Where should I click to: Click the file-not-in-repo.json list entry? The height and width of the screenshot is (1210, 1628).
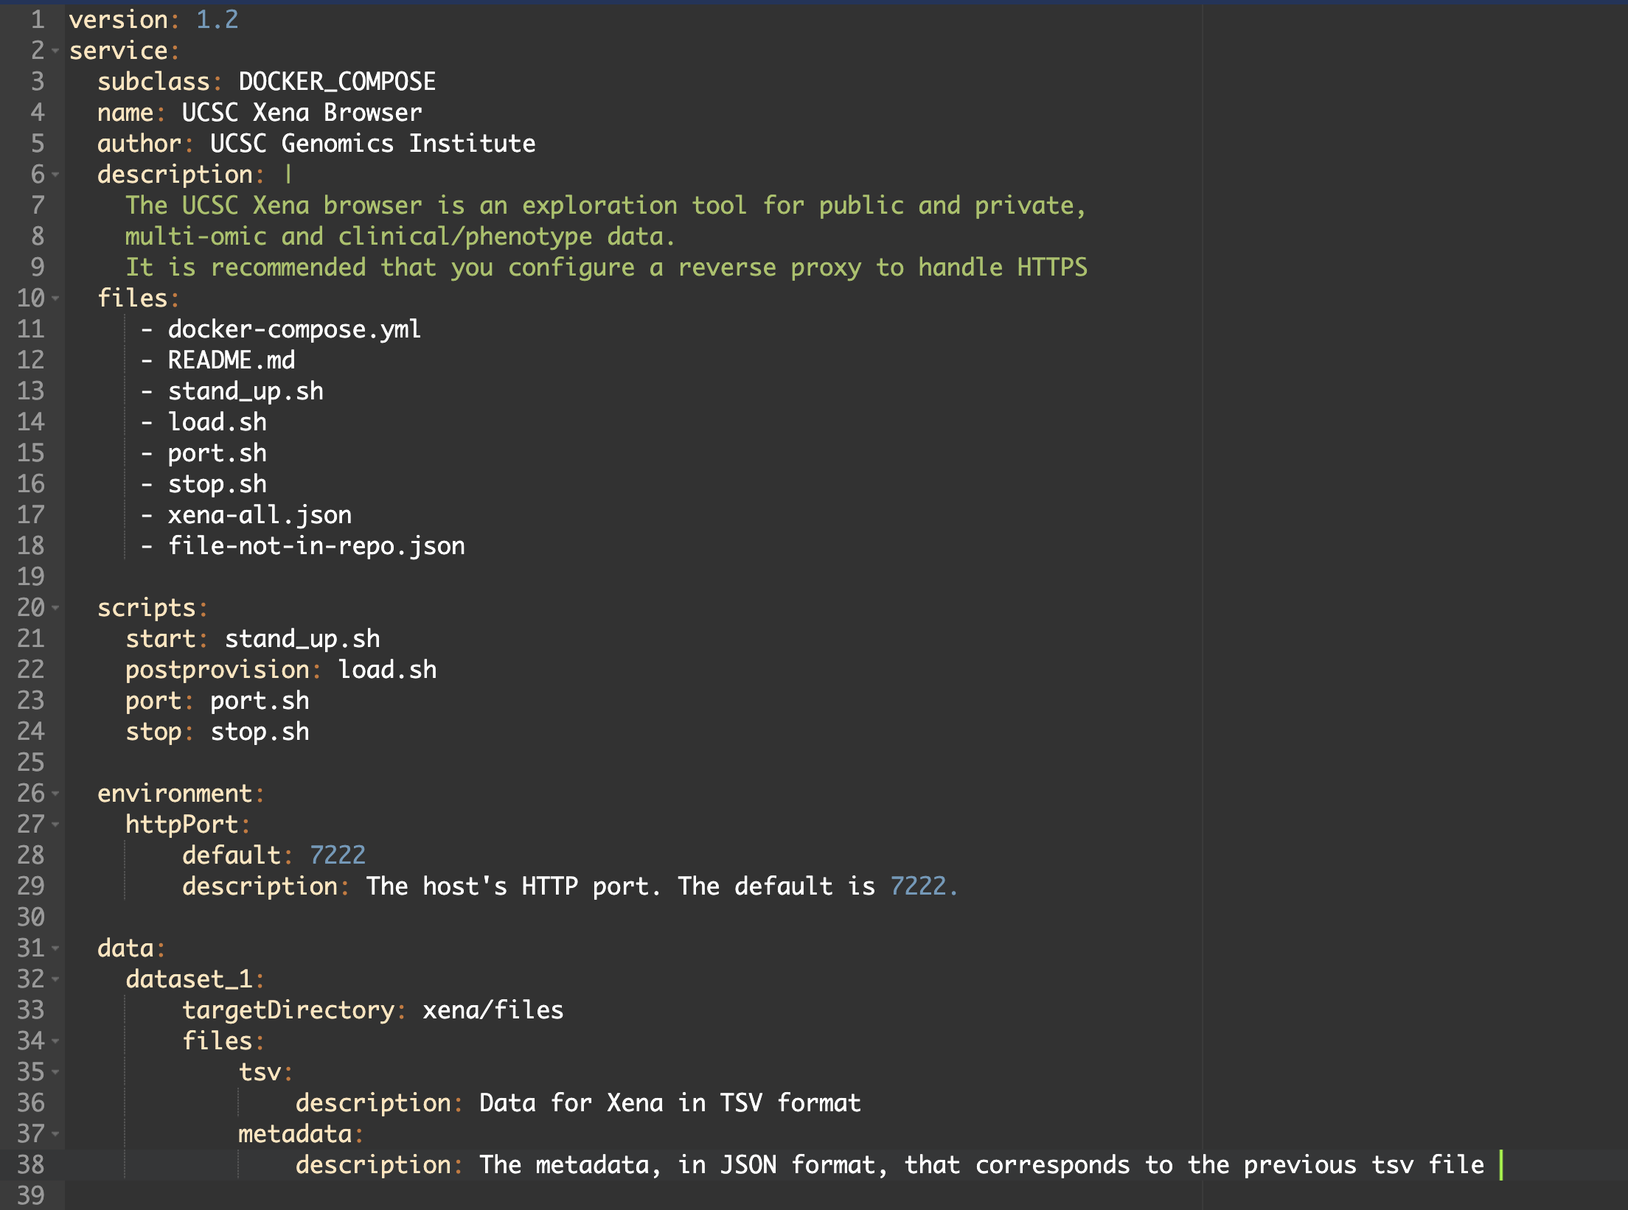(x=316, y=545)
